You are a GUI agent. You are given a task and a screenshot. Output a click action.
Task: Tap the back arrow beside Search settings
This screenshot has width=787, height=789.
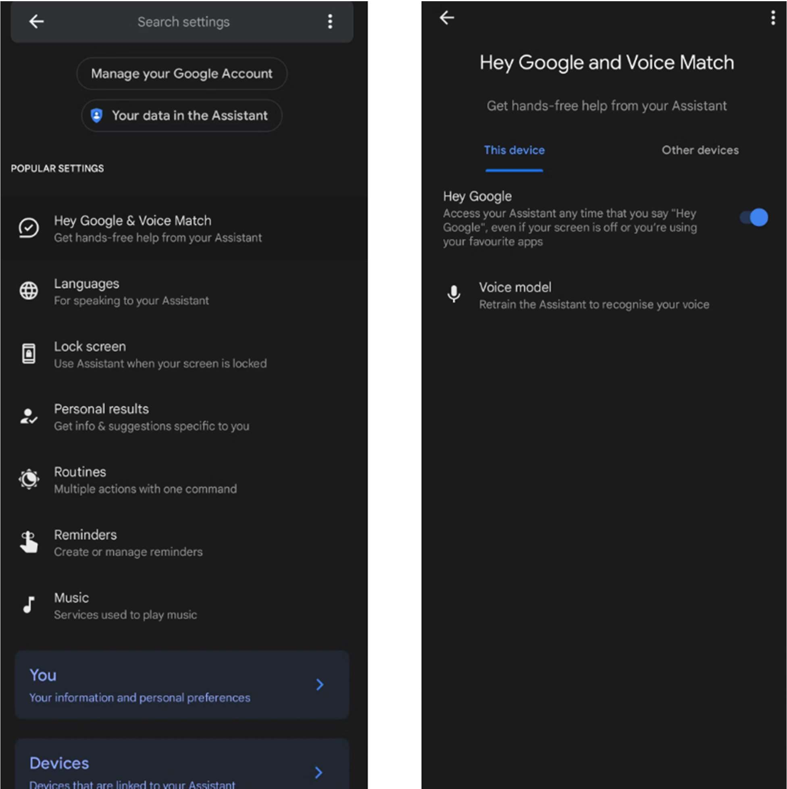[x=36, y=22]
